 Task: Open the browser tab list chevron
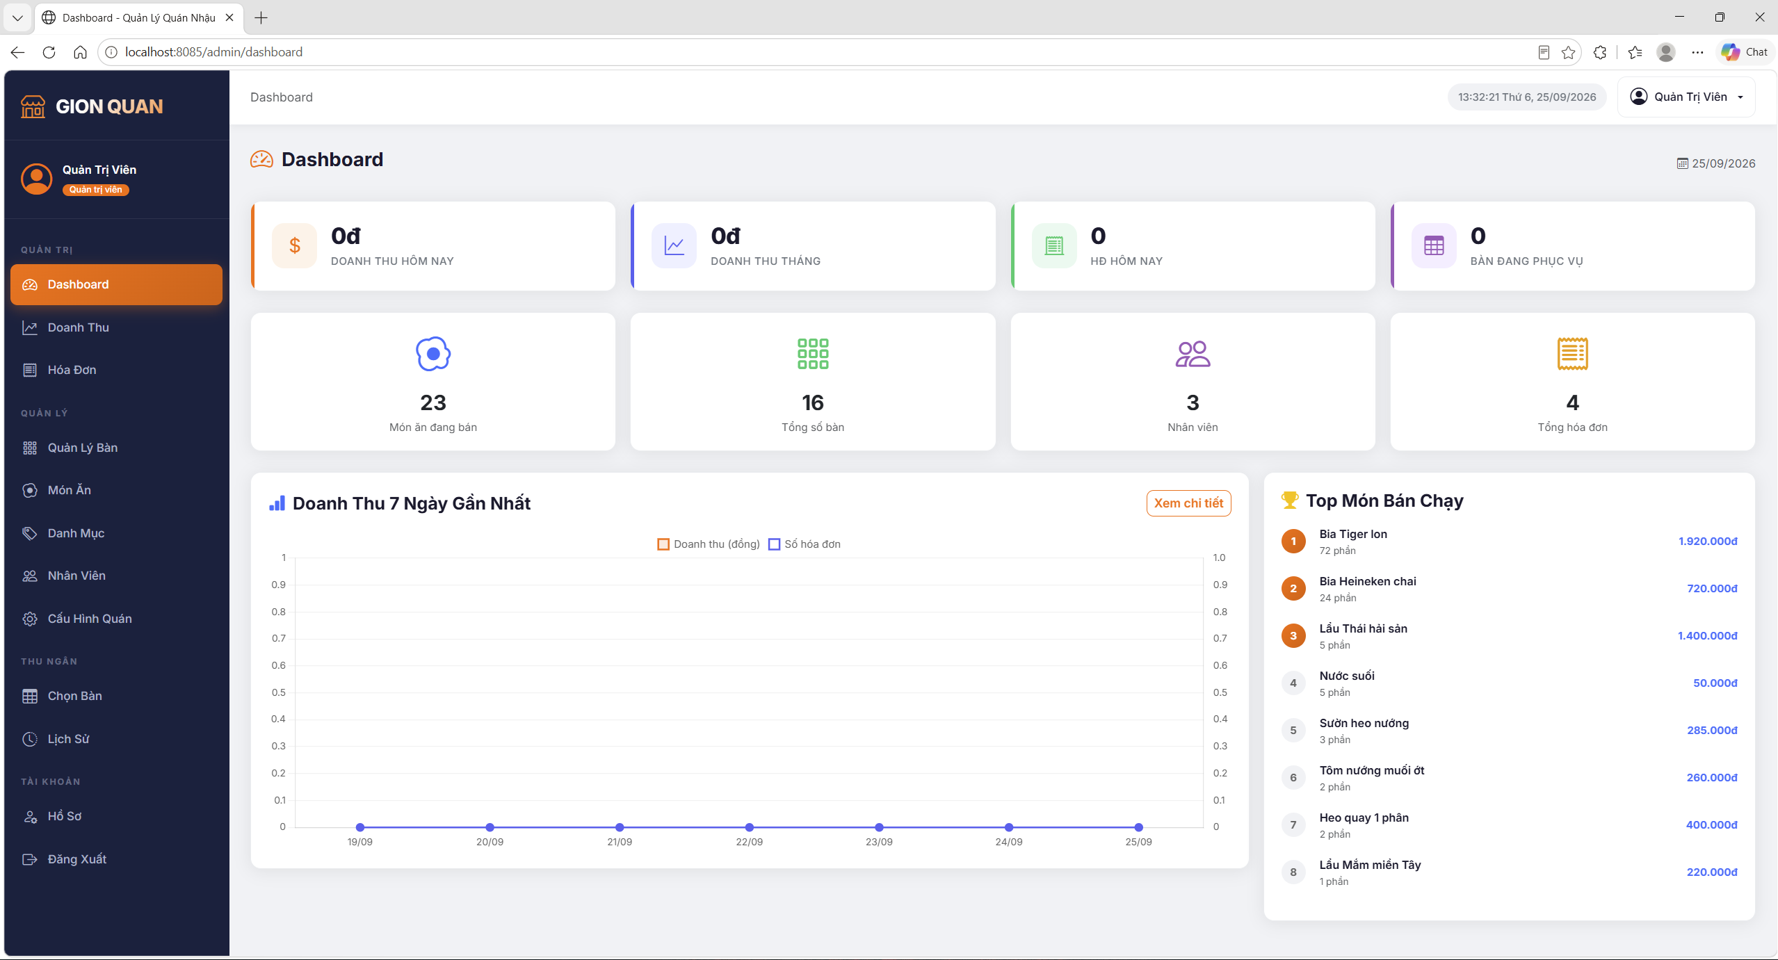click(17, 17)
